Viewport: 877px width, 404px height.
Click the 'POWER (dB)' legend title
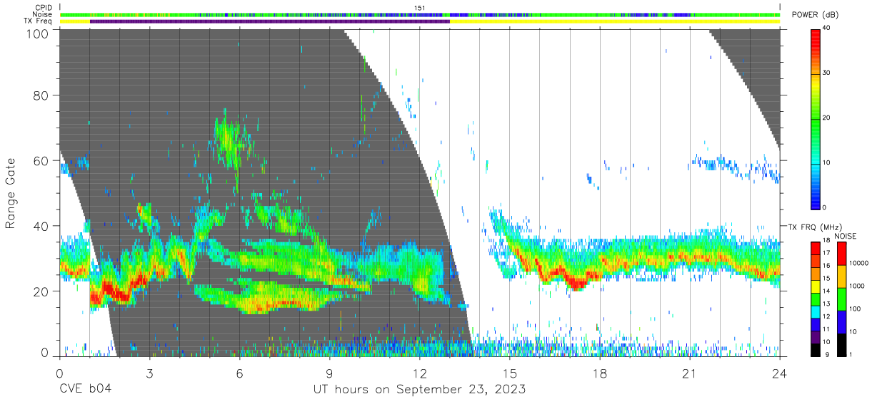[815, 15]
